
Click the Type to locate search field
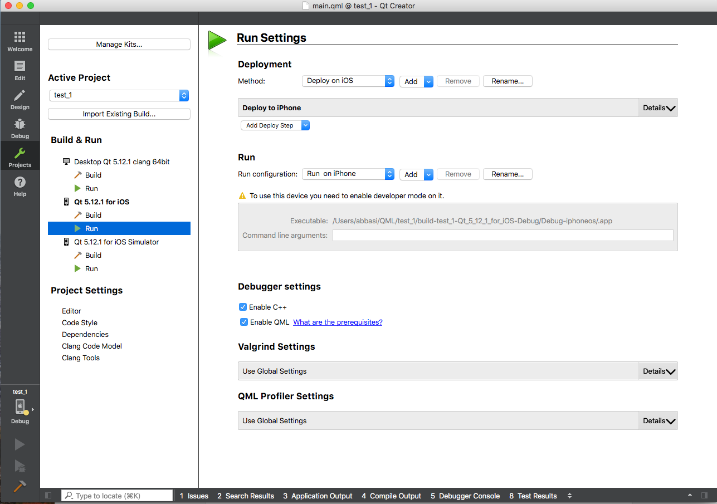[117, 496]
